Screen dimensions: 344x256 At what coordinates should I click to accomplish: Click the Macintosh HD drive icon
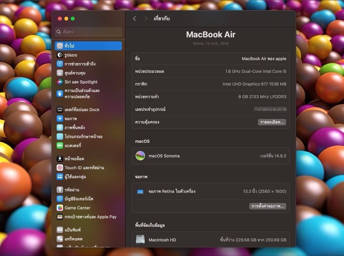[x=140, y=240]
